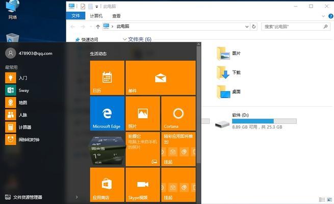This screenshot has width=334, height=204.
Task: Switch to details view layout
Action: click(322, 199)
